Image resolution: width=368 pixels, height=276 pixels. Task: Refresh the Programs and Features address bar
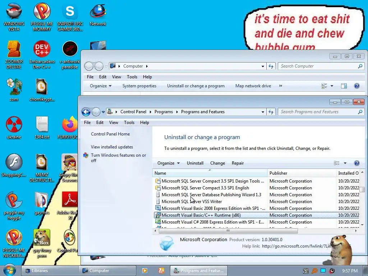point(271,112)
